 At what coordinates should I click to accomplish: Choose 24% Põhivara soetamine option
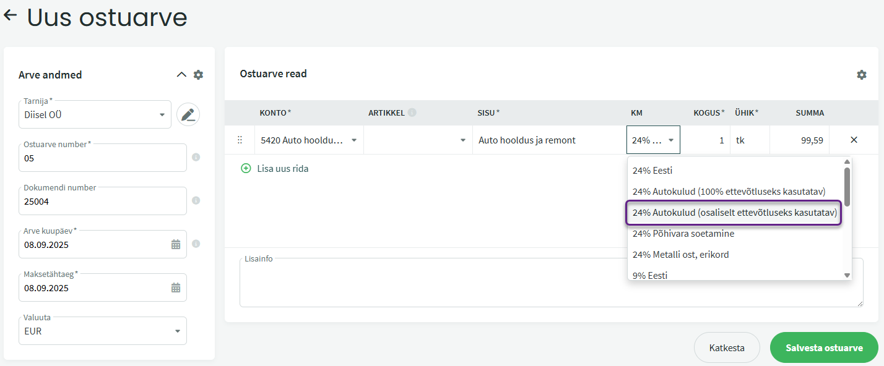683,234
